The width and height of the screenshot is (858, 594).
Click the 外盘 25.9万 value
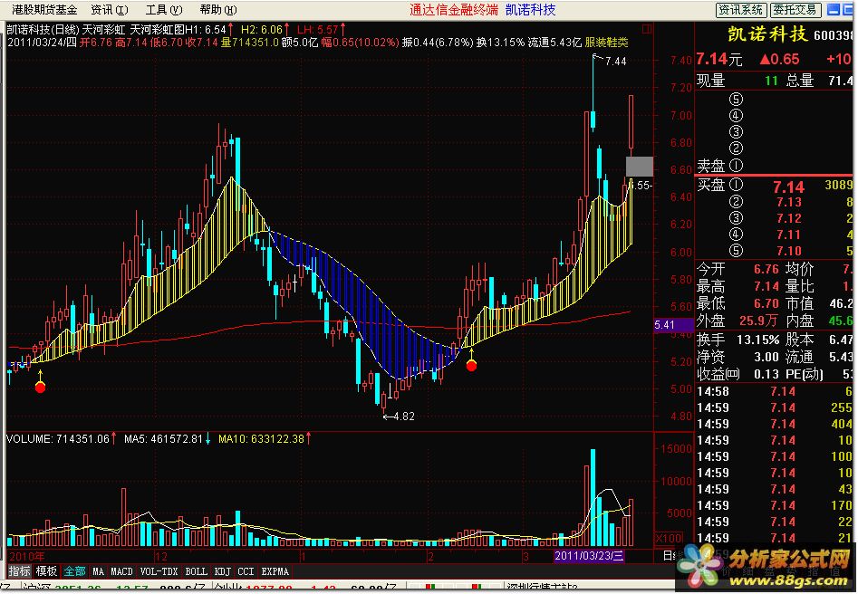[759, 321]
